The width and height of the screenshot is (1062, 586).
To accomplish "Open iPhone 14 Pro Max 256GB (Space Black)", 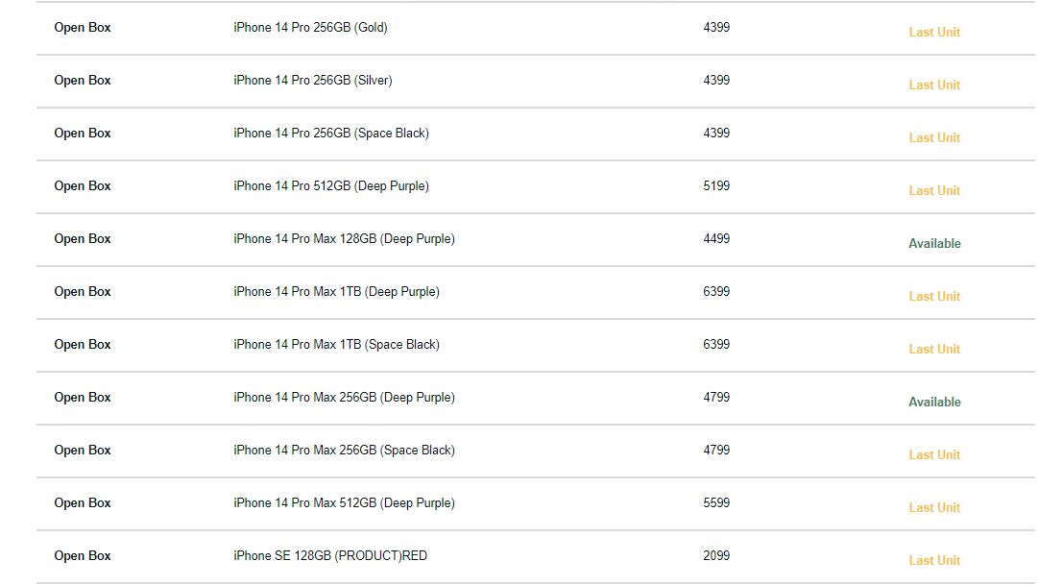I will (344, 451).
